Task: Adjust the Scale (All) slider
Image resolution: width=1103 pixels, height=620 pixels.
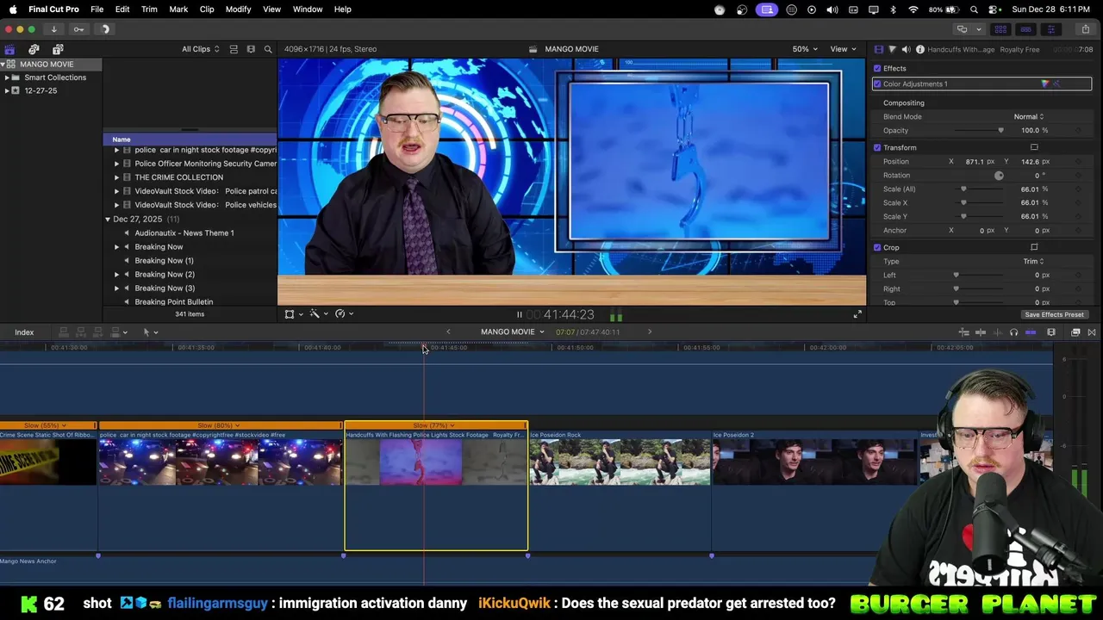Action: [x=980, y=189]
